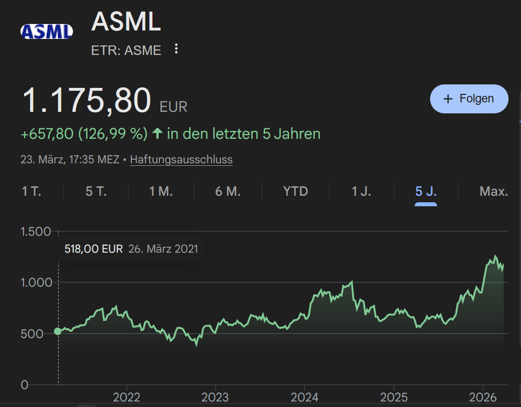Switch to the 6M. time range tab

(x=228, y=191)
